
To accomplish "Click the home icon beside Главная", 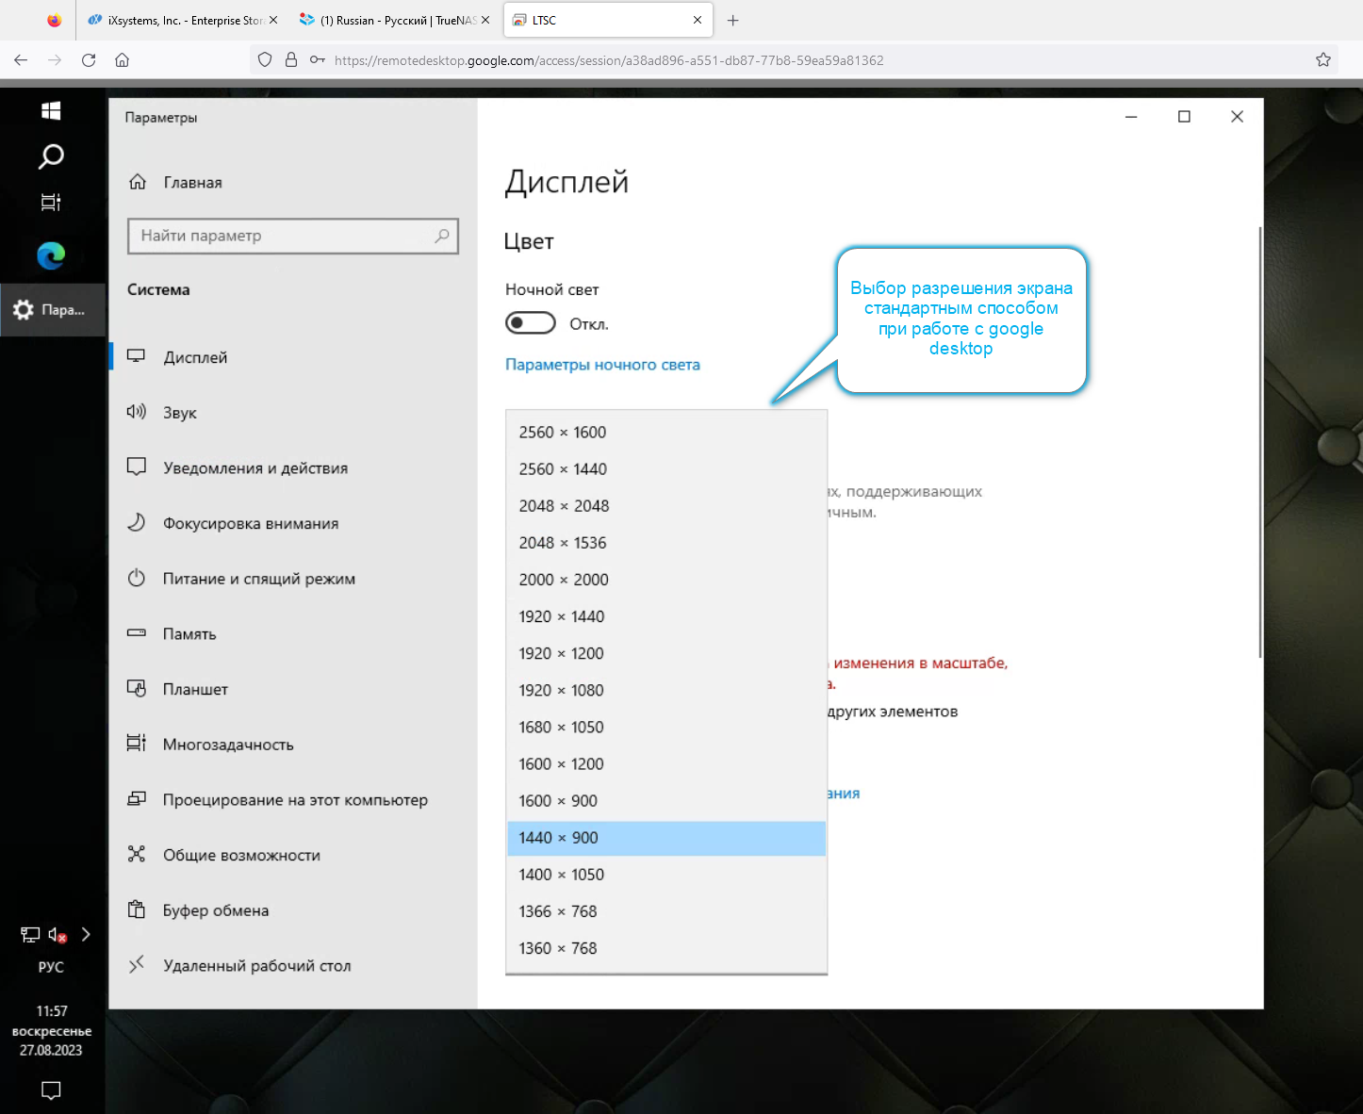I will coord(138,182).
